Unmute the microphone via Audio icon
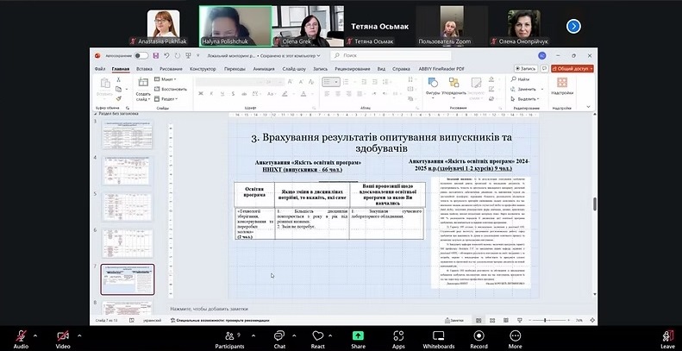Viewport: 682px width, 351px height. tap(21, 335)
